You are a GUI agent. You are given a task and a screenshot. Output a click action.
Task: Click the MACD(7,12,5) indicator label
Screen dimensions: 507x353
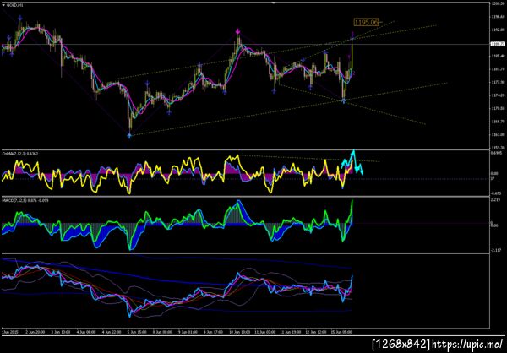coord(24,200)
